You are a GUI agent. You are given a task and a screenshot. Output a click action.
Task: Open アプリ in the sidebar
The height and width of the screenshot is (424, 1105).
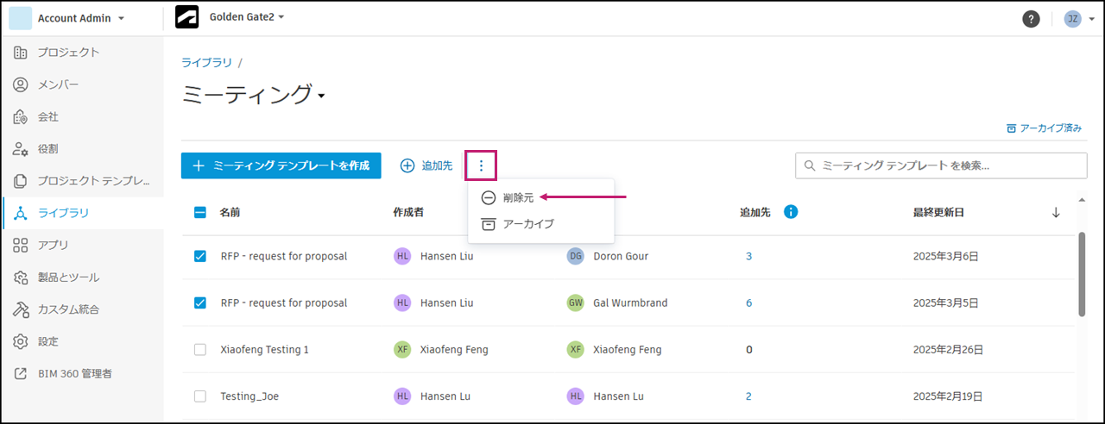[x=54, y=245]
